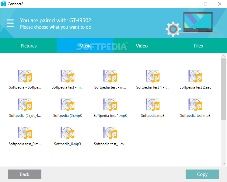This screenshot has height=182, width=227.
Task: Select the 'Softpedia Test 1 - t...' file icon
Action: 153,76
